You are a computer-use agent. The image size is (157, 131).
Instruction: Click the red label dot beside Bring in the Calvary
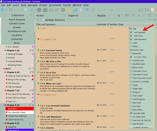click(x=32, y=79)
